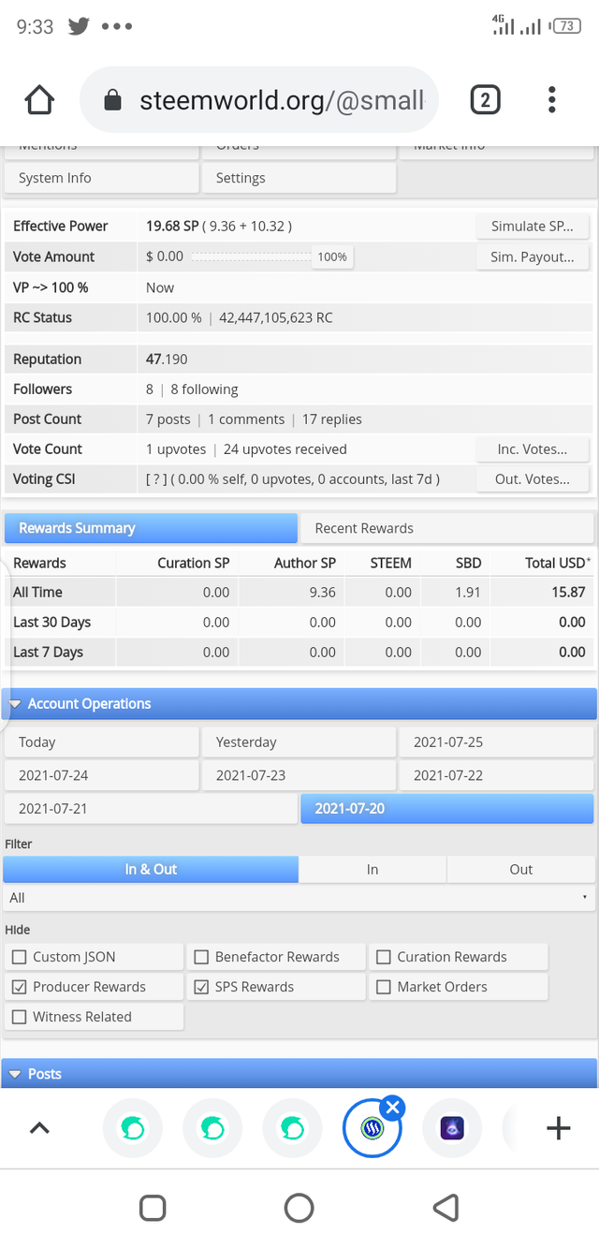
Task: Show operations for 2021-07-23
Action: point(299,775)
